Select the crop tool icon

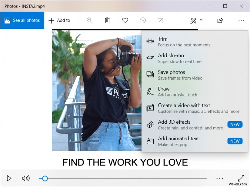[161, 20]
